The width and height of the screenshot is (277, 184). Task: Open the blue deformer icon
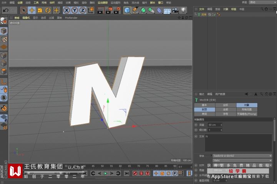159,10
